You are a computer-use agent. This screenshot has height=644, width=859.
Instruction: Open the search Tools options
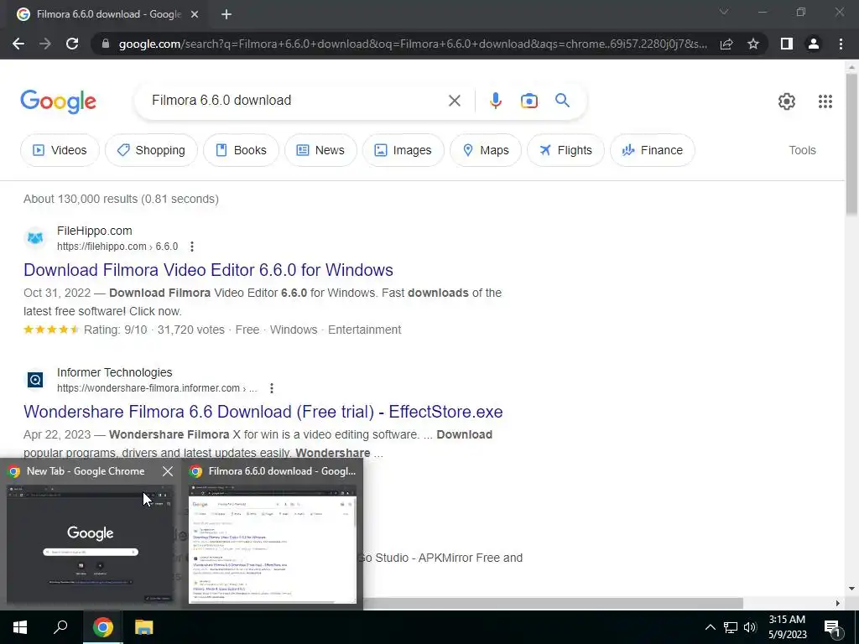pyautogui.click(x=802, y=150)
